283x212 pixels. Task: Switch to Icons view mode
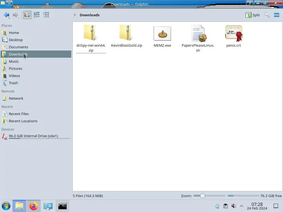(x=27, y=15)
